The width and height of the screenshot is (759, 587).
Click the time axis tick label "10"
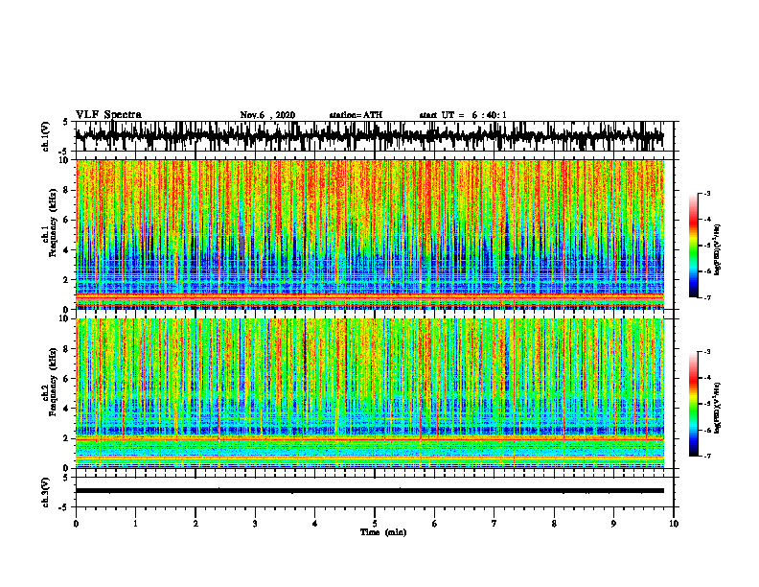(x=674, y=524)
